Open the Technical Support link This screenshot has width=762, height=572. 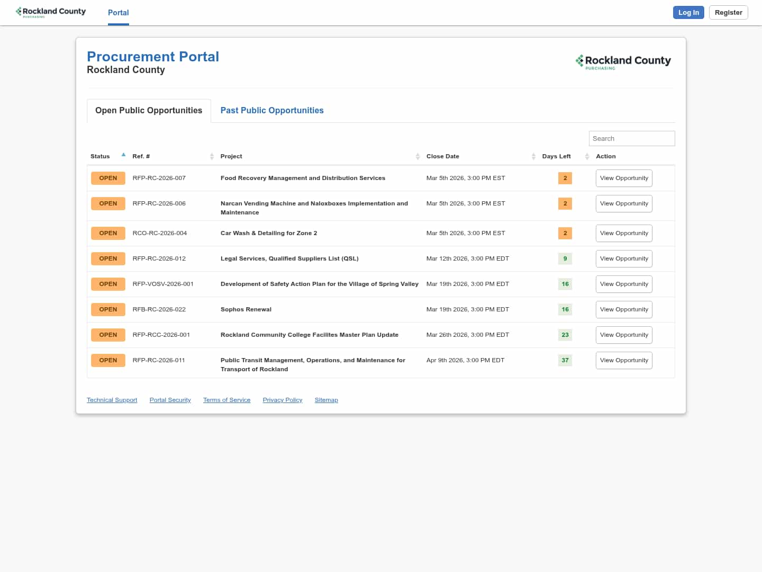pos(112,400)
